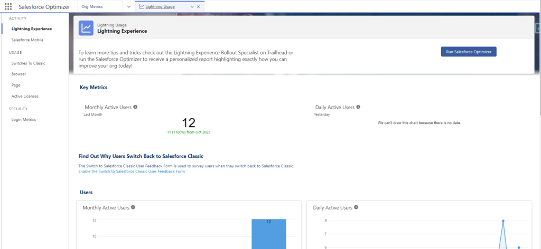The image size is (541, 249).
Task: Open Salesforce Mobile in the sidebar
Action: (27, 40)
